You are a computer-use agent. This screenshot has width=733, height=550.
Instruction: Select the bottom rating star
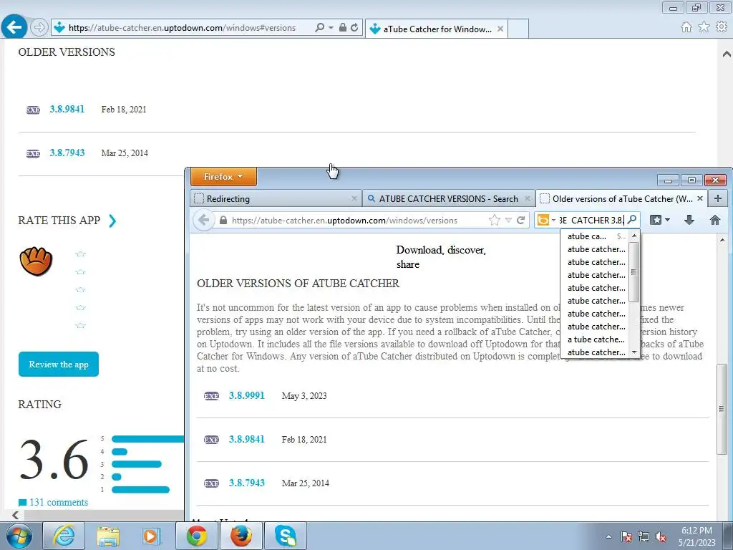coord(80,326)
